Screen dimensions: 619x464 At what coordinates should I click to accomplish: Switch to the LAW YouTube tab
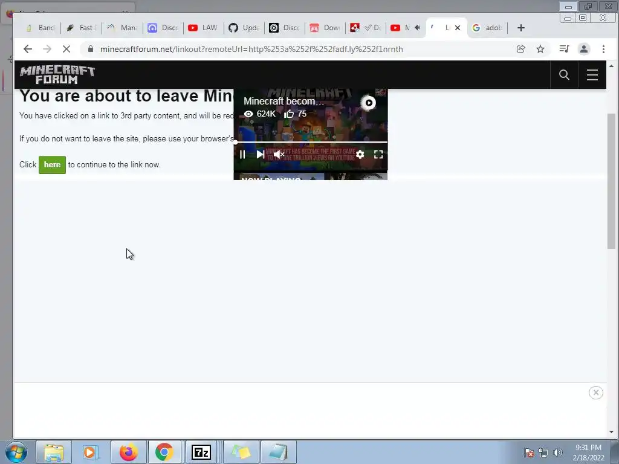(x=203, y=28)
